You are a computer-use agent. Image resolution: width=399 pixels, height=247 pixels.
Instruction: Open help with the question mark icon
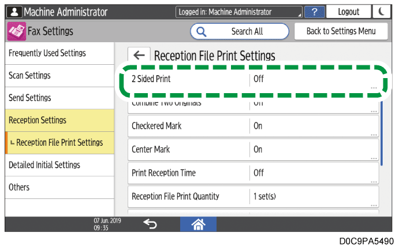(x=314, y=12)
